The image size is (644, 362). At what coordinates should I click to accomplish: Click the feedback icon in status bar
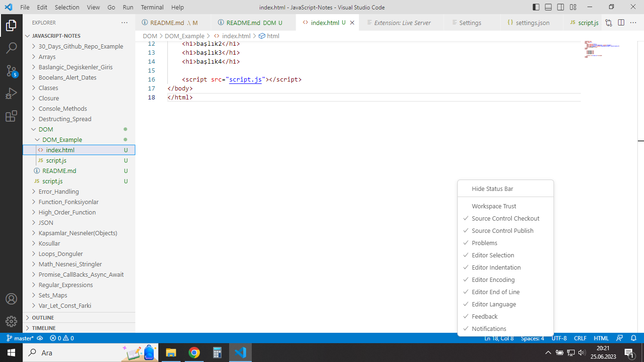pyautogui.click(x=620, y=338)
